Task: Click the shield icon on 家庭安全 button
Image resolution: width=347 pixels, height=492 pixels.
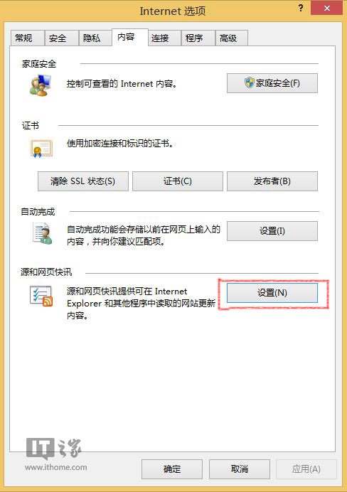Action: 249,83
